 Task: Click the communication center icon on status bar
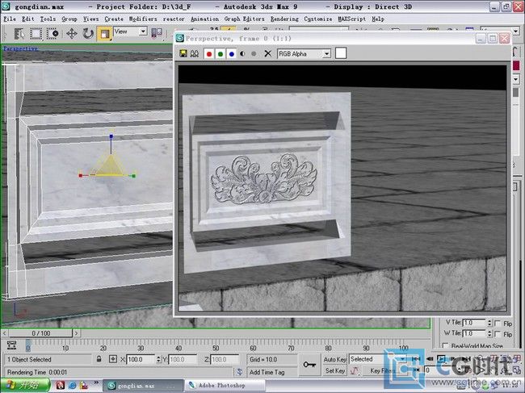[239, 372]
